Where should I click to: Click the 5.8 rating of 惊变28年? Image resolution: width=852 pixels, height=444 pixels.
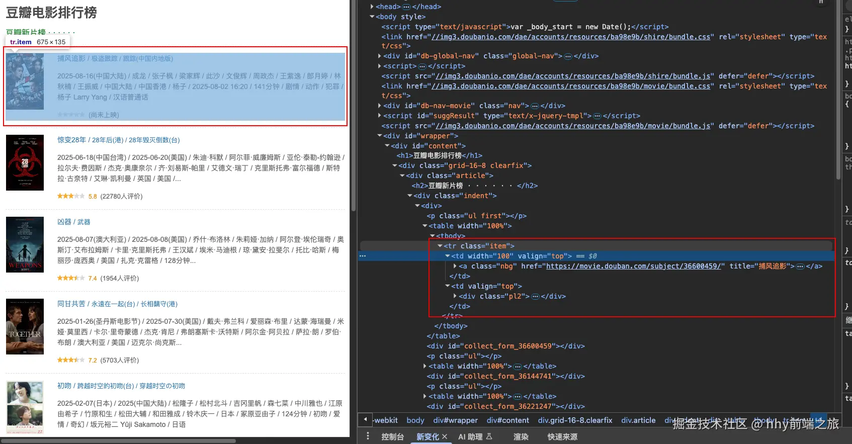point(93,197)
